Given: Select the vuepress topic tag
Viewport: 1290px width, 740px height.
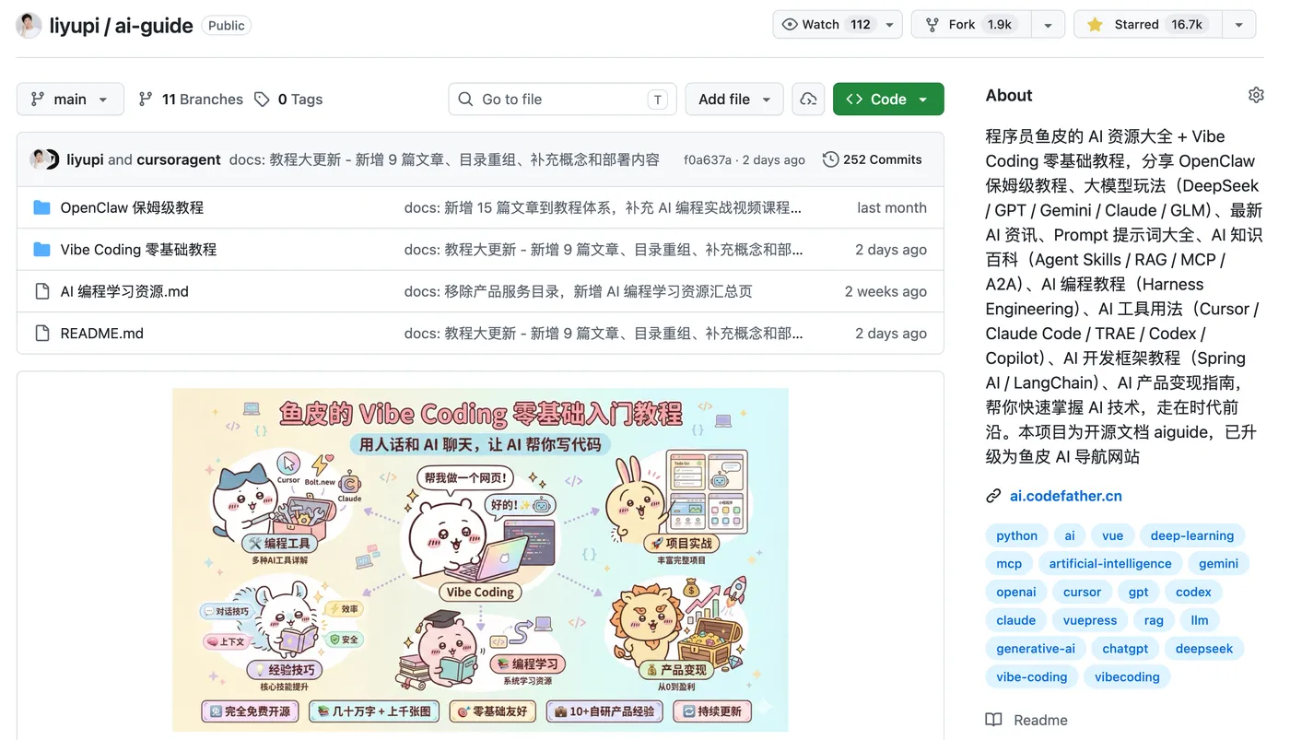Looking at the screenshot, I should point(1090,620).
